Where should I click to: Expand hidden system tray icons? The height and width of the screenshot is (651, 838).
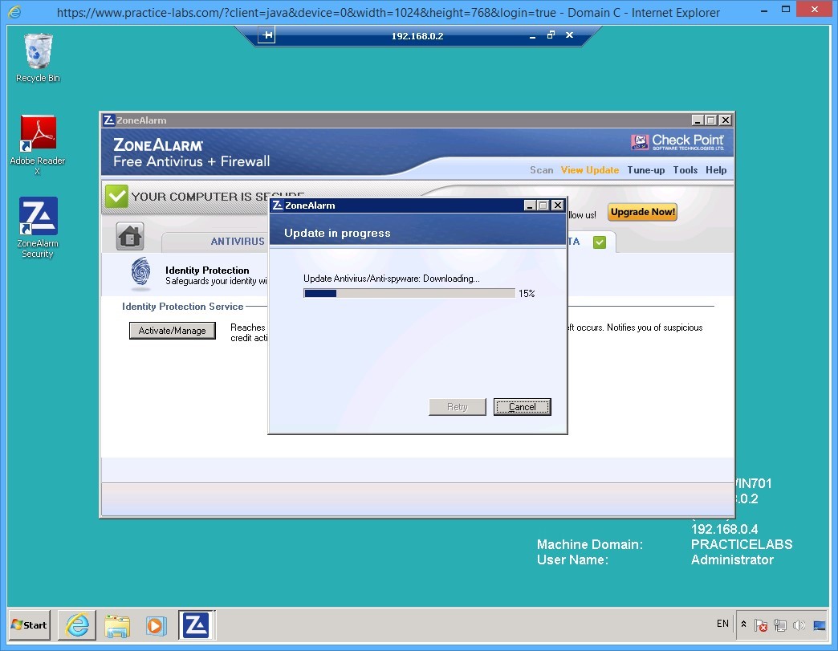coord(743,625)
